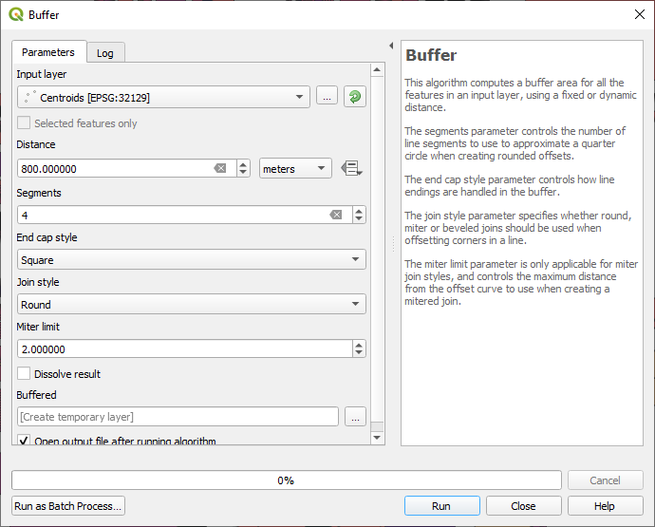Browse for input layer with ellipsis button
This screenshot has height=527, width=655.
tap(327, 97)
